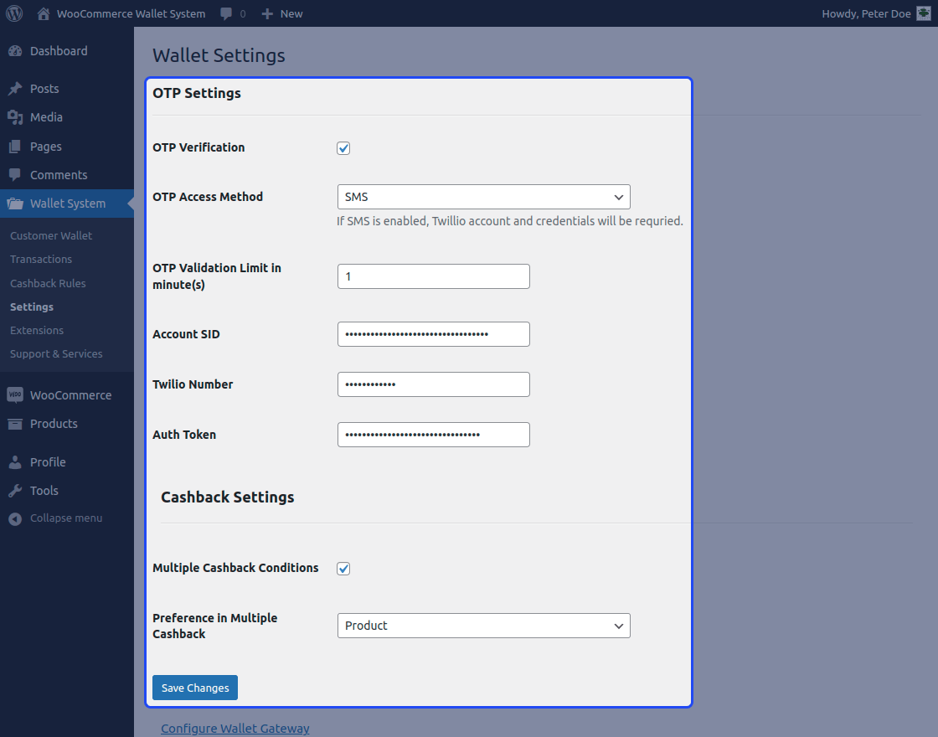The height and width of the screenshot is (737, 938).
Task: Click the Tools wrench icon
Action: pyautogui.click(x=15, y=491)
